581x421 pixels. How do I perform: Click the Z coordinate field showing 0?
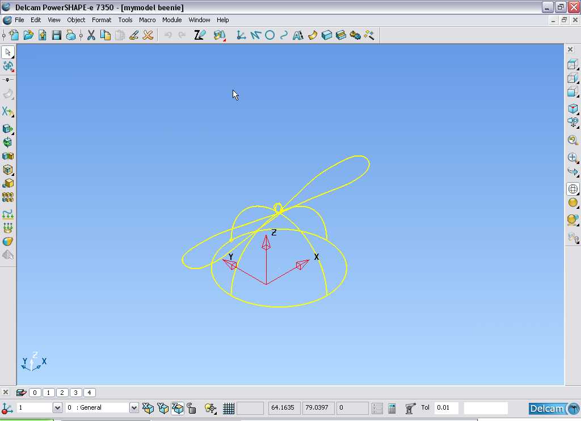(x=352, y=407)
